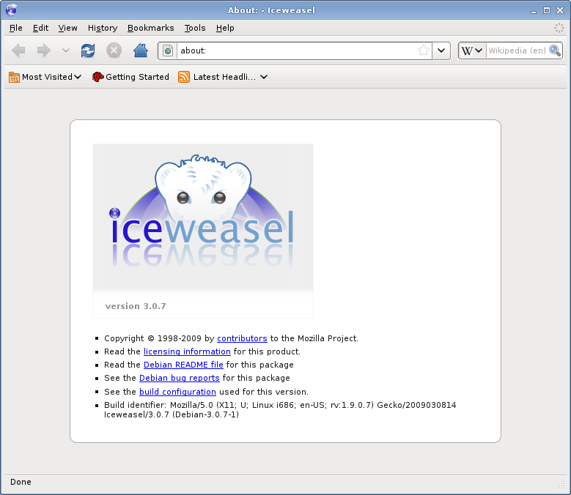The height and width of the screenshot is (495, 571).
Task: Click the Stop loading button
Action: coord(114,51)
